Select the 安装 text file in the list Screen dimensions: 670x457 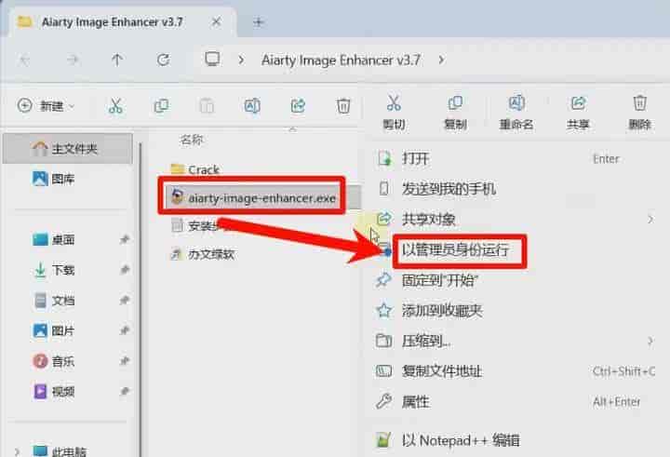[x=201, y=225]
